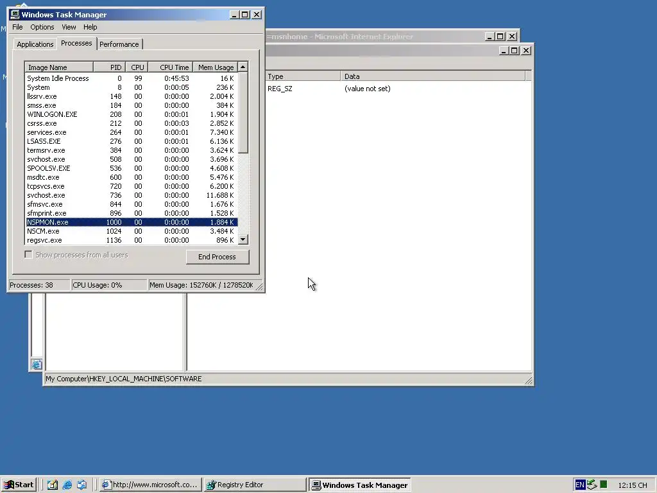657x493 pixels.
Task: Click Windows Task Manager taskbar button
Action: (360, 485)
